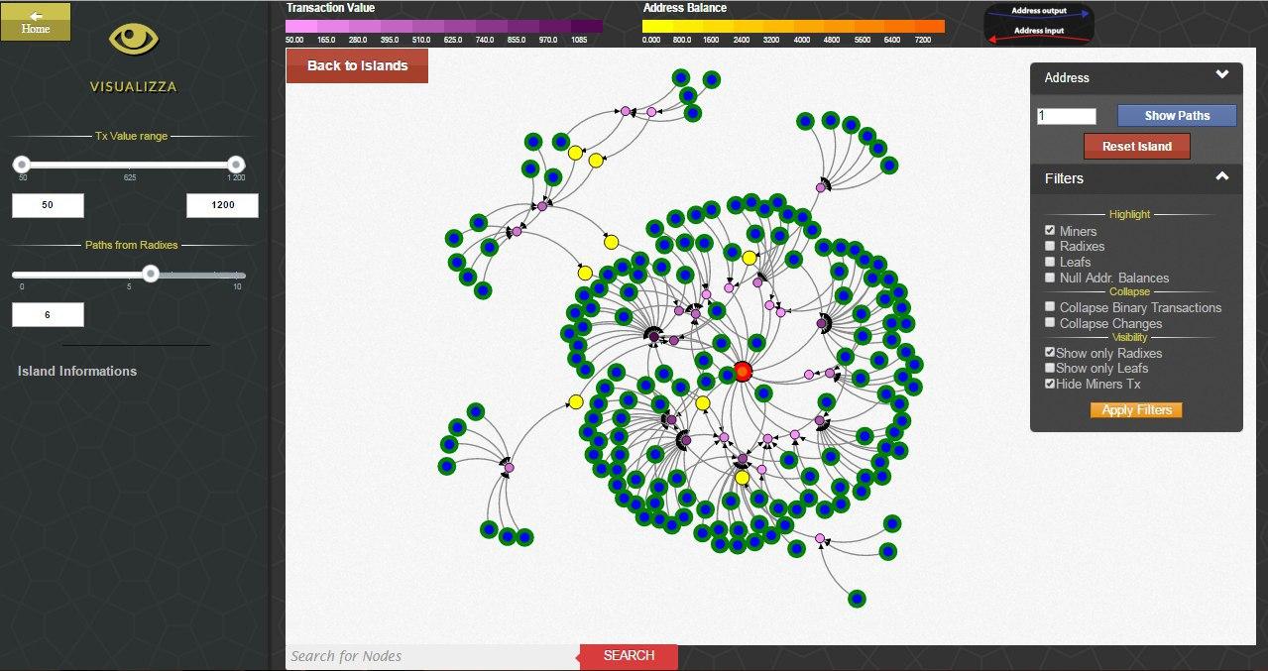Click the Paths from Radixes value field showing 6

pos(48,315)
